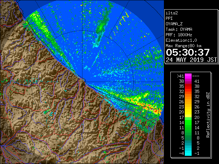Click the bright green 14 dBZ swatch
The width and height of the screenshot is (219, 164).
(188, 122)
